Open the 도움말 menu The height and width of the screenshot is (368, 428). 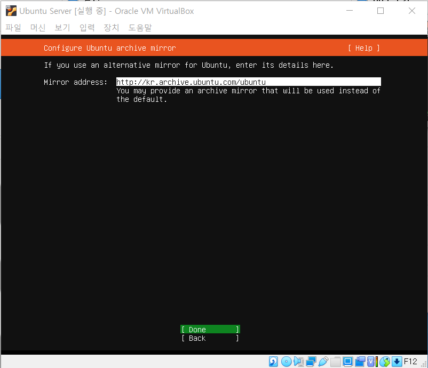(140, 28)
